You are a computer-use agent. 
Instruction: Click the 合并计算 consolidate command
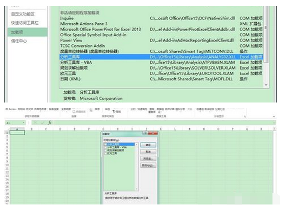pos(170,109)
